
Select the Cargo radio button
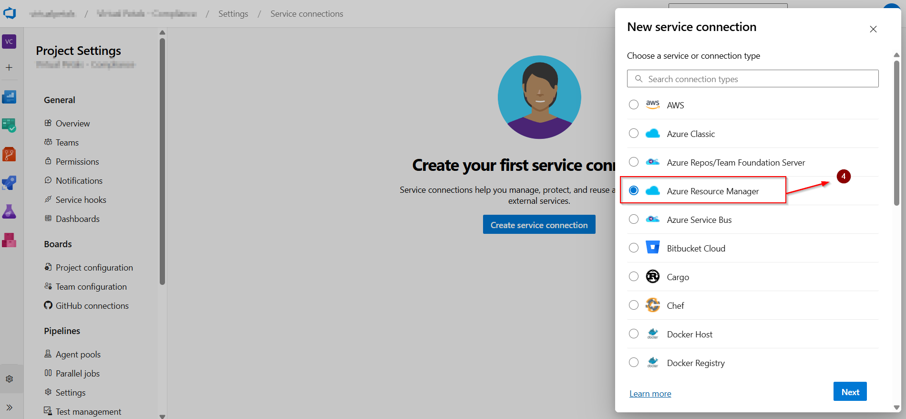pyautogui.click(x=634, y=276)
